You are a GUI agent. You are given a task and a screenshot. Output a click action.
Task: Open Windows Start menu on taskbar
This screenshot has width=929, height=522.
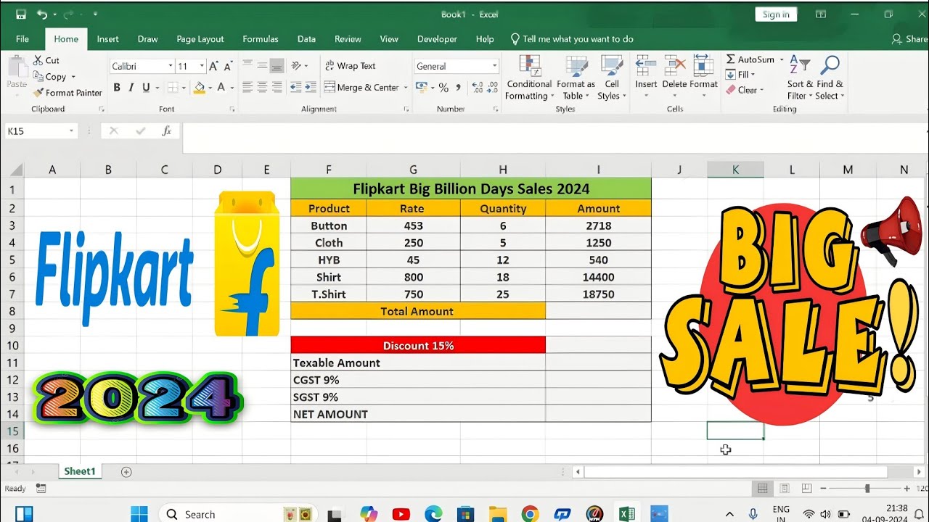pos(139,514)
